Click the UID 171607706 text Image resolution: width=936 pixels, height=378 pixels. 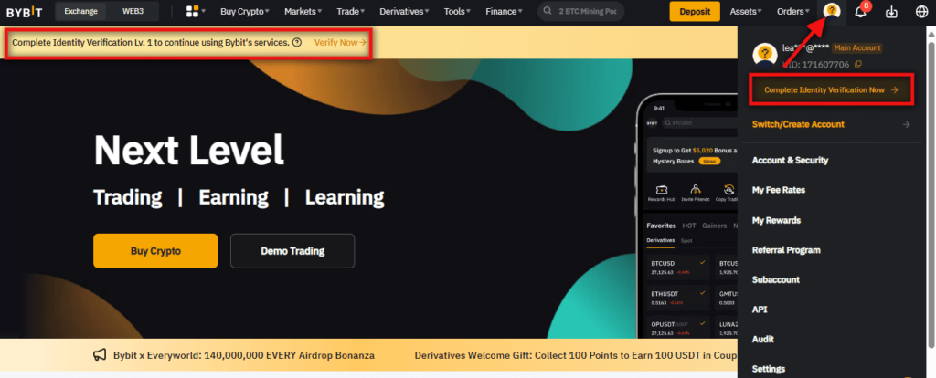coord(815,65)
